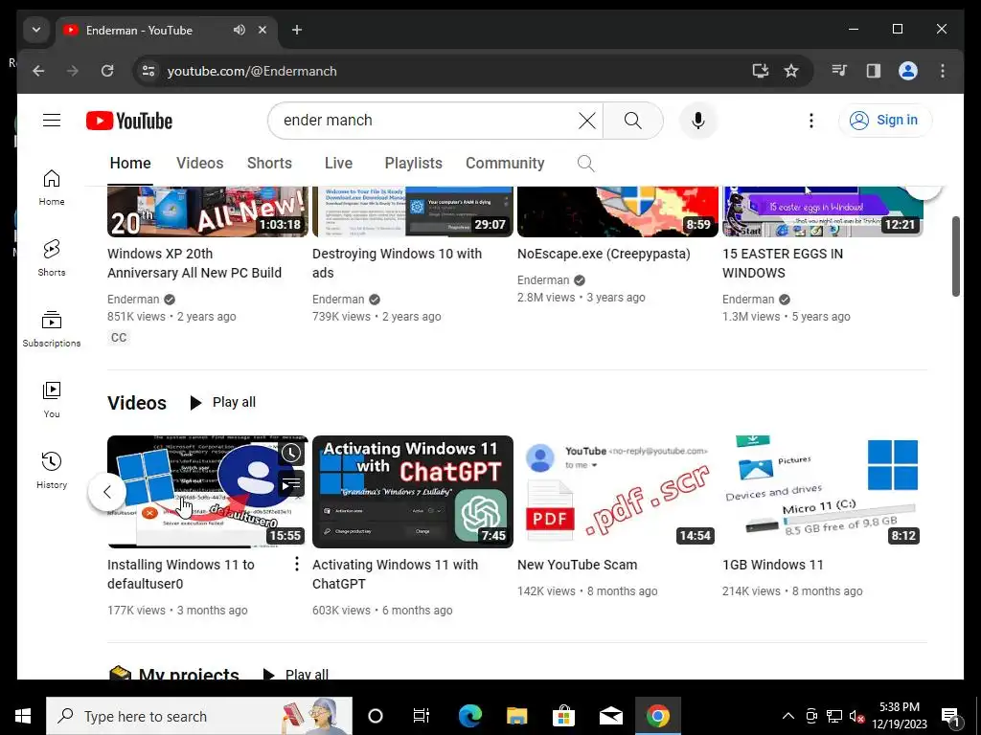Screen dimensions: 981x735
Task: Click the taskbar search box
Action: pos(199,716)
